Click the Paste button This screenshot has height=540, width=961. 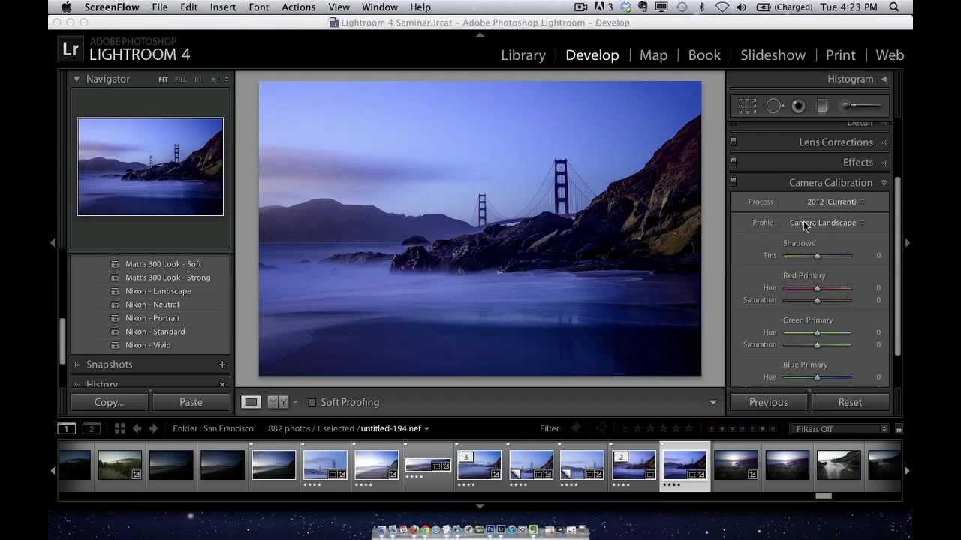tap(191, 402)
